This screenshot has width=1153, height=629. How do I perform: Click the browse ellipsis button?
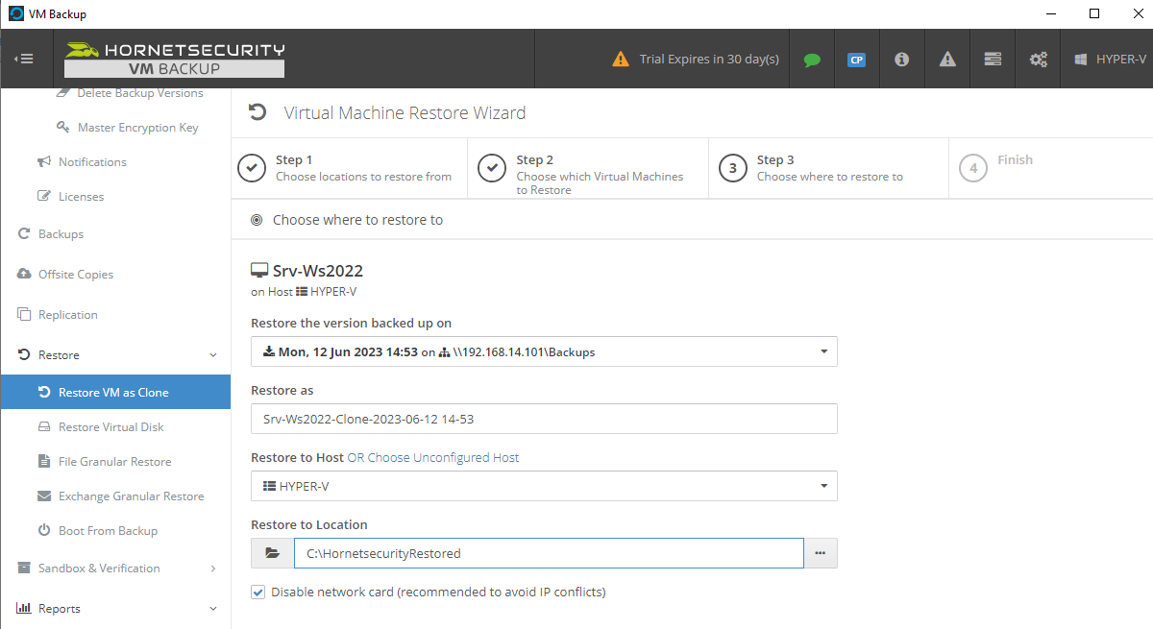(x=820, y=553)
